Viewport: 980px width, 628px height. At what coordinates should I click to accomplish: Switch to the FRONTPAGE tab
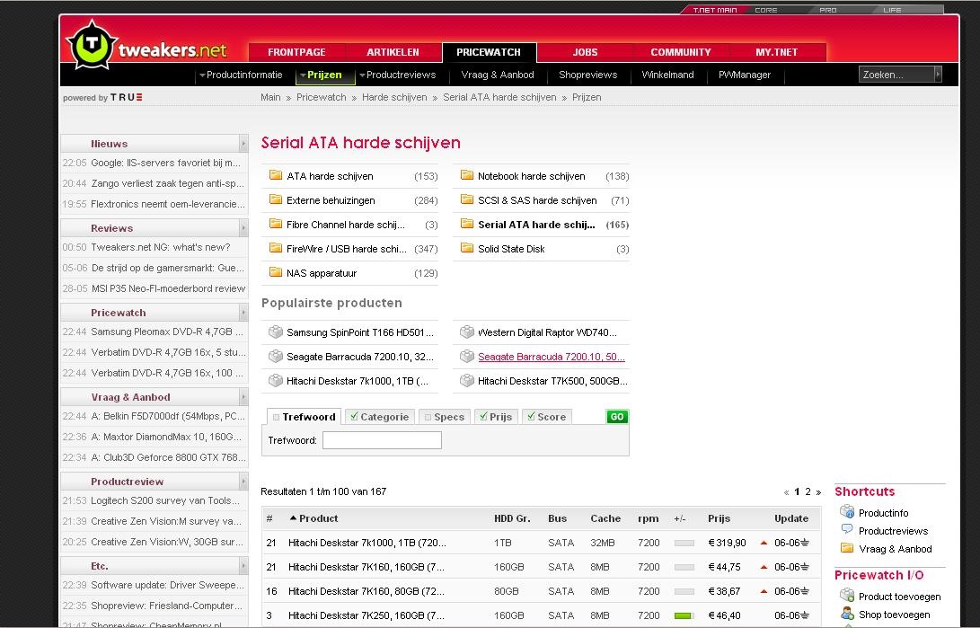coord(297,52)
